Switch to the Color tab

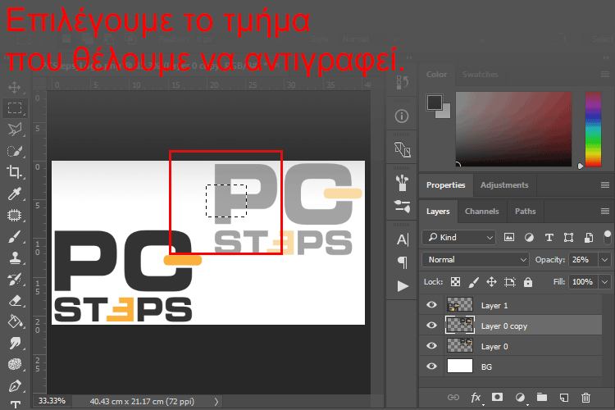436,74
